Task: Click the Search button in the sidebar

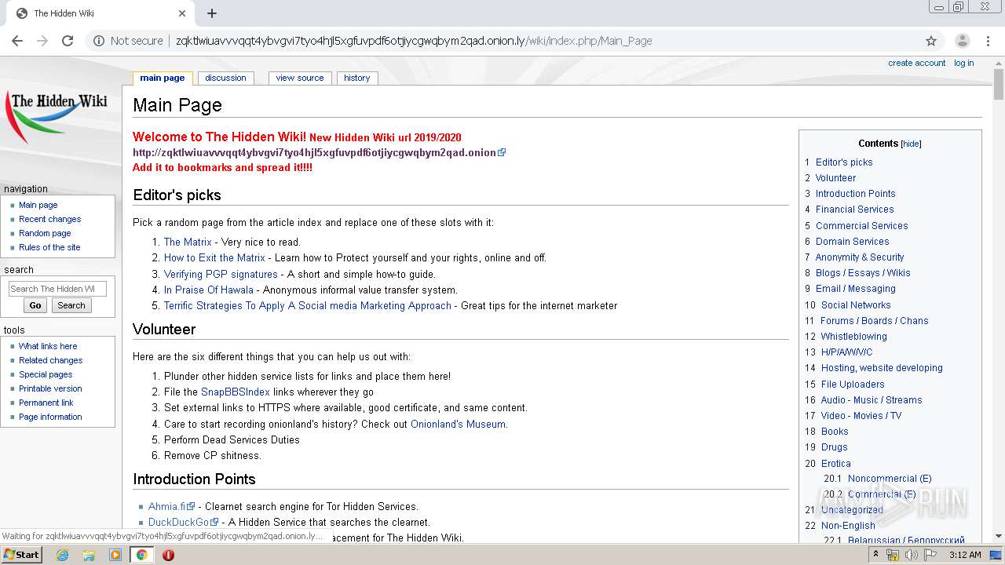Action: [71, 305]
